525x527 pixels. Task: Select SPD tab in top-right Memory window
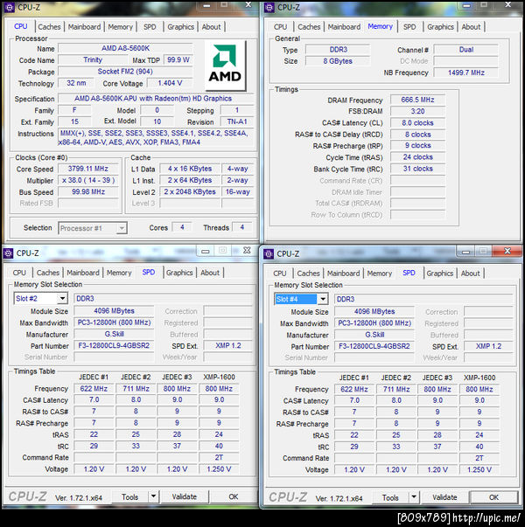point(409,27)
